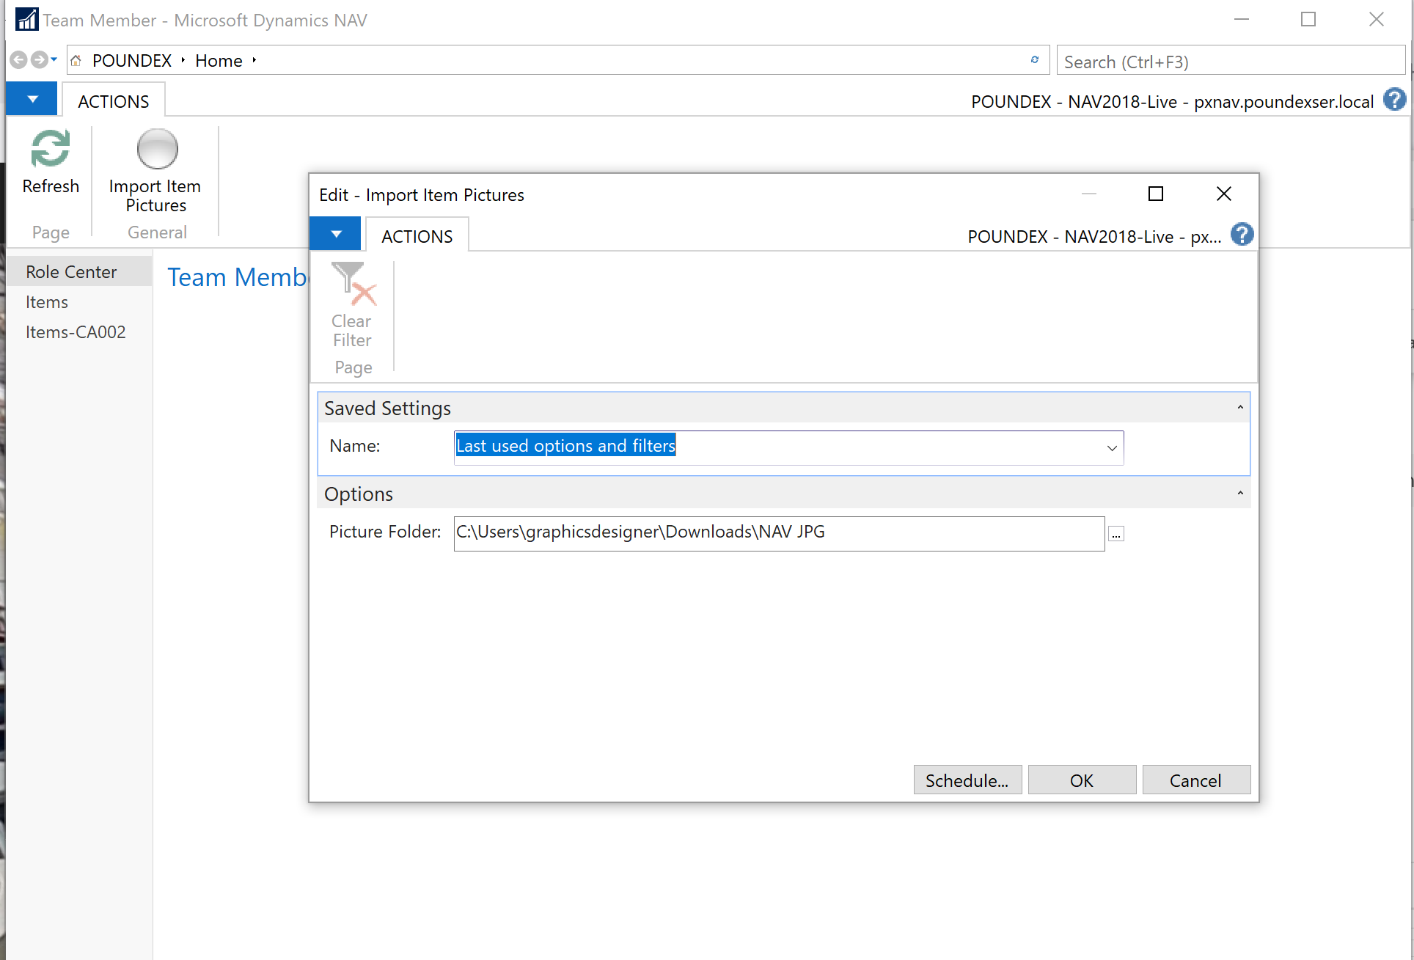This screenshot has width=1414, height=960.
Task: Open the Name saved settings dropdown
Action: click(x=1112, y=448)
